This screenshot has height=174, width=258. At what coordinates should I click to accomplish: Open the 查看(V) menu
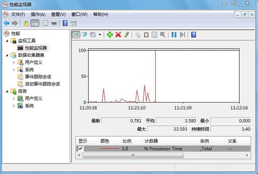click(58, 15)
